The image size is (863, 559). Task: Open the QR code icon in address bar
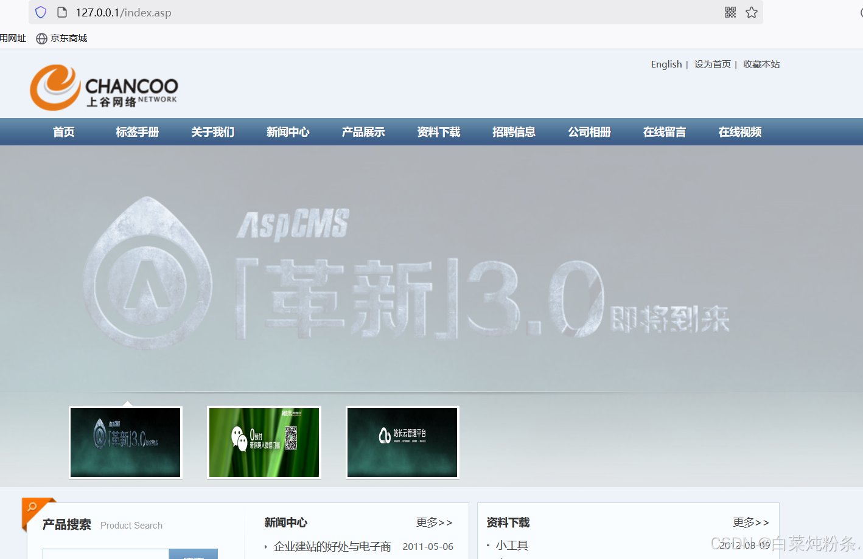(730, 12)
